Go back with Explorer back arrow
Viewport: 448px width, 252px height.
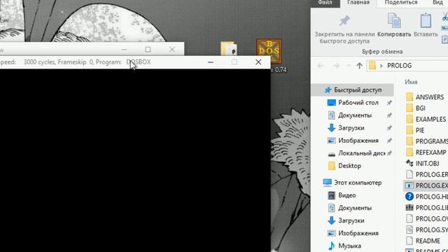[321, 66]
